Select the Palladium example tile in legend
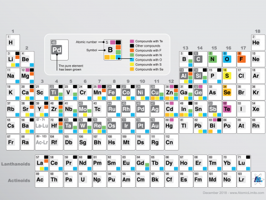The width and height of the screenshot is (266, 200). click(59, 50)
